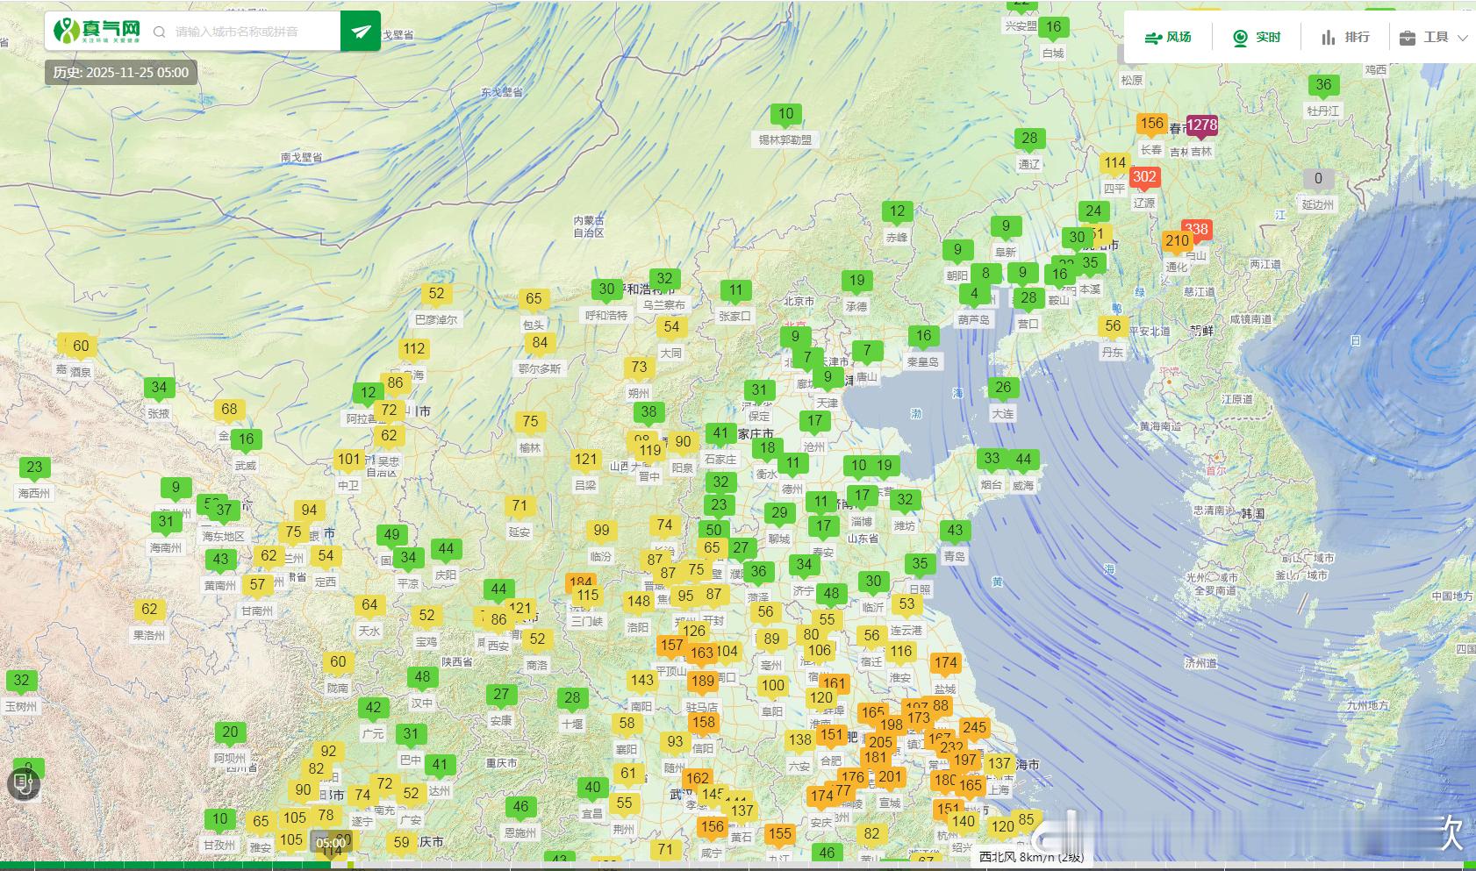Select the 101 AQI marker for 中卫
This screenshot has width=1476, height=871.
[349, 460]
